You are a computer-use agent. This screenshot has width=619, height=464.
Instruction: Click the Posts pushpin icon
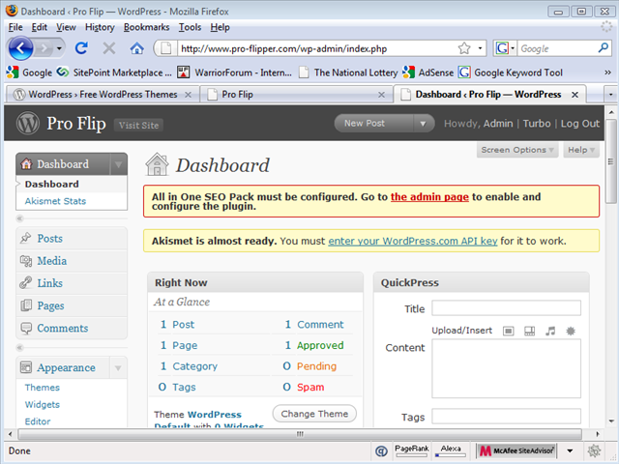coord(26,238)
